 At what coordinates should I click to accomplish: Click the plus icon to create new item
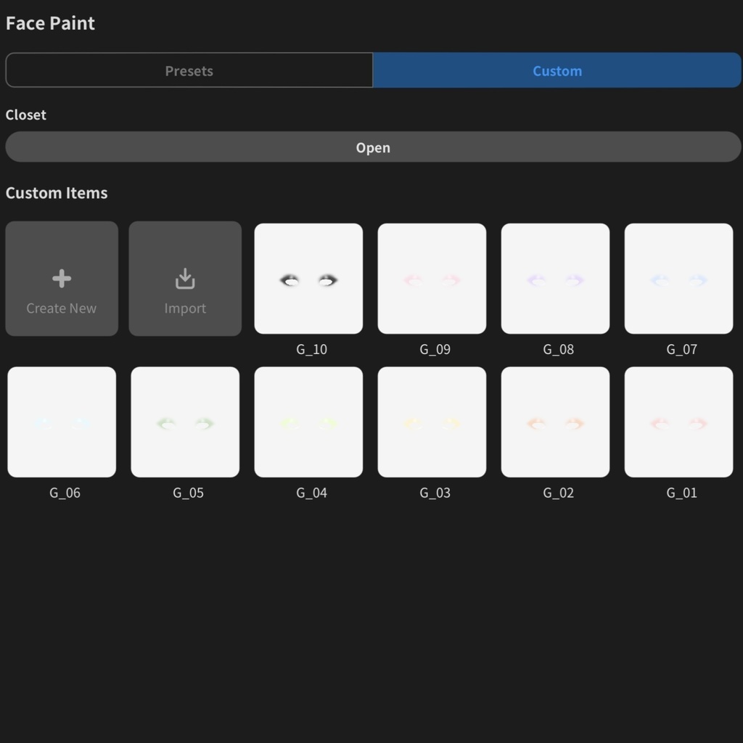pos(62,279)
